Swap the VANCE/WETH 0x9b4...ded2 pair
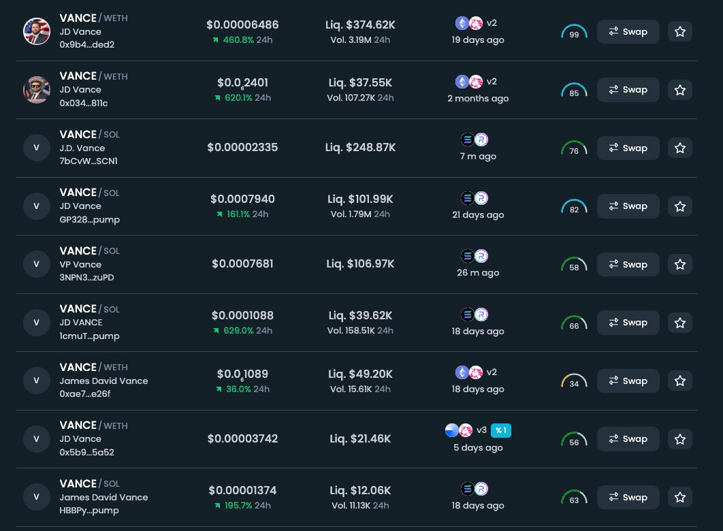The height and width of the screenshot is (531, 723). pos(628,32)
